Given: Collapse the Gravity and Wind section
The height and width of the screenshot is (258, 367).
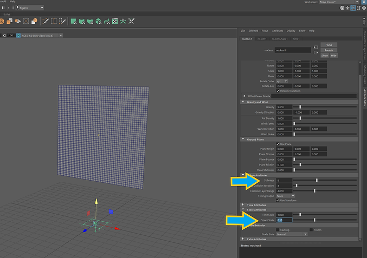Looking at the screenshot, I should point(243,102).
